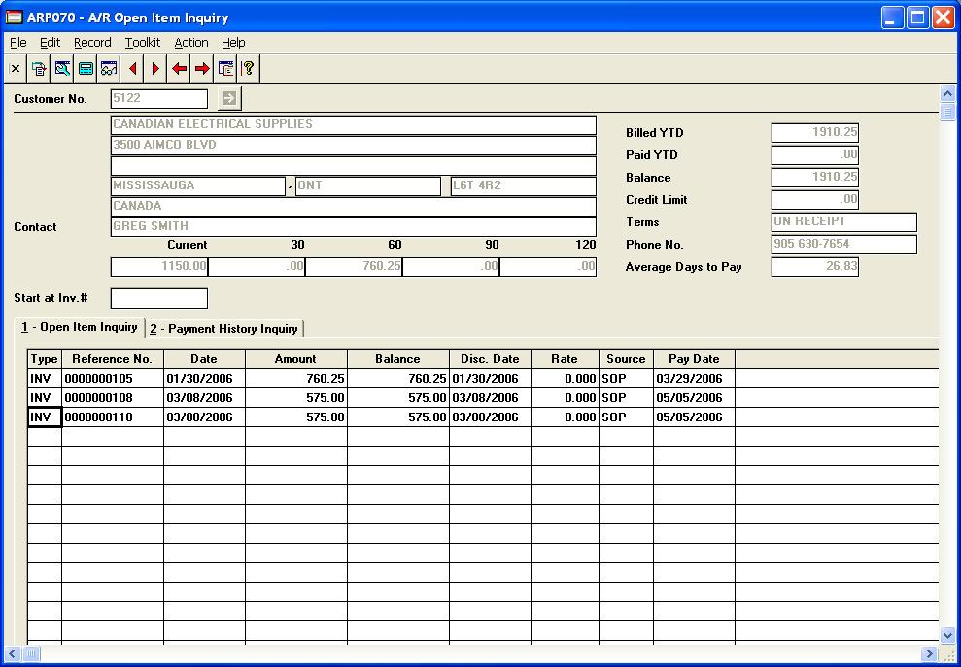This screenshot has height=667, width=961.
Task: Click the arrow button beside Customer No.
Action: 229,98
